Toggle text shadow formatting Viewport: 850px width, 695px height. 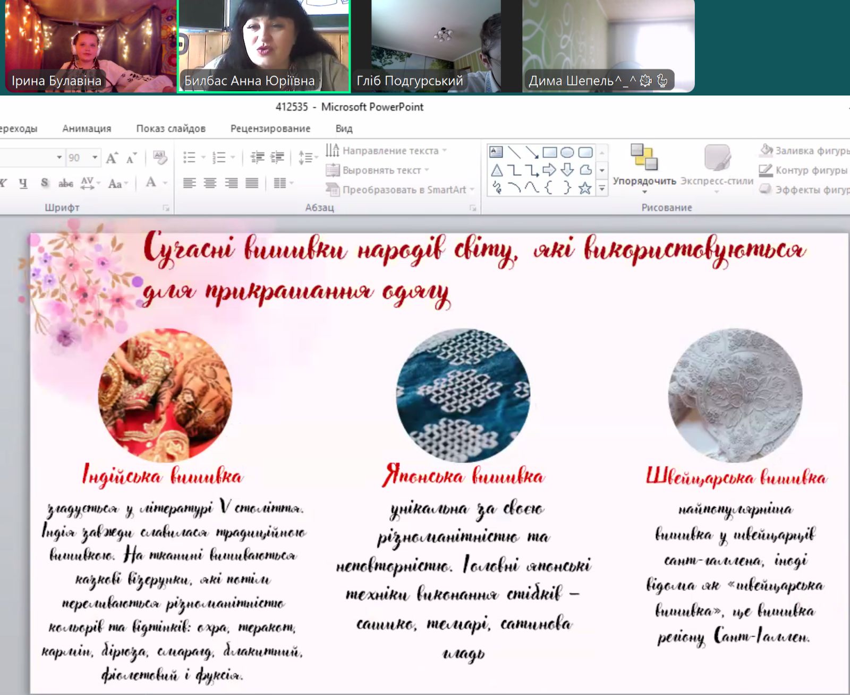(x=45, y=184)
